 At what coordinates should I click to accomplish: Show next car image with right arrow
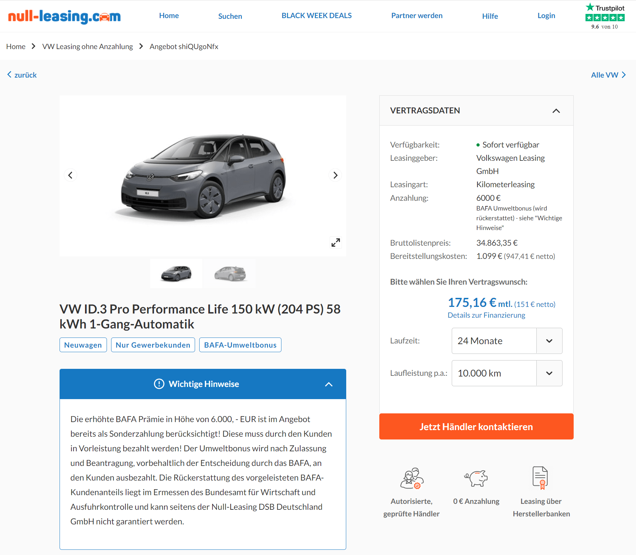pos(335,175)
